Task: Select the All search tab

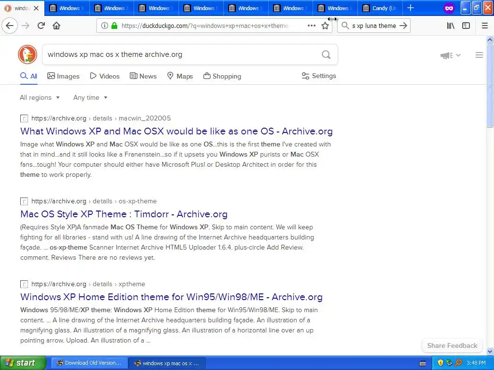Action: coord(28,76)
